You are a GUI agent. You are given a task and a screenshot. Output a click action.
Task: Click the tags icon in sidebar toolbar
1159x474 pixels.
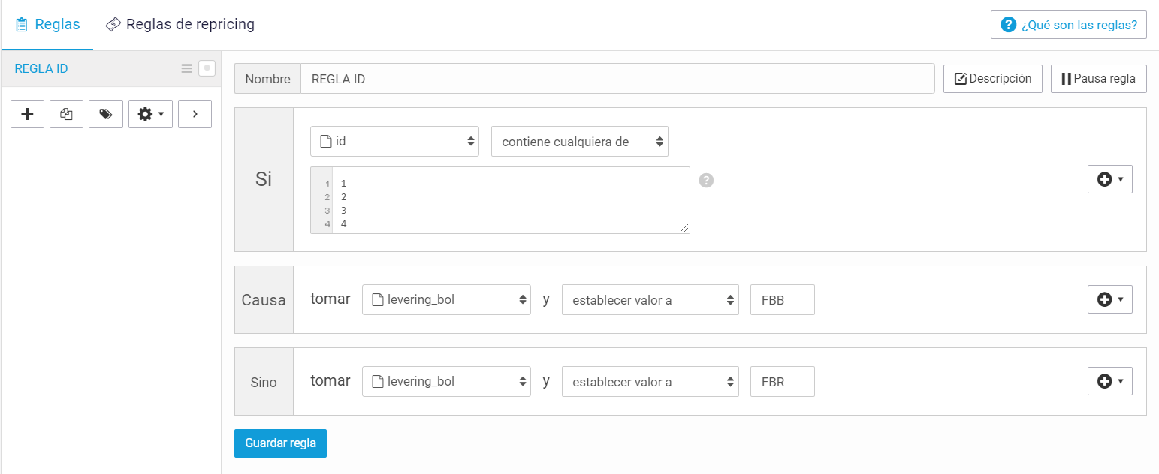coord(106,114)
